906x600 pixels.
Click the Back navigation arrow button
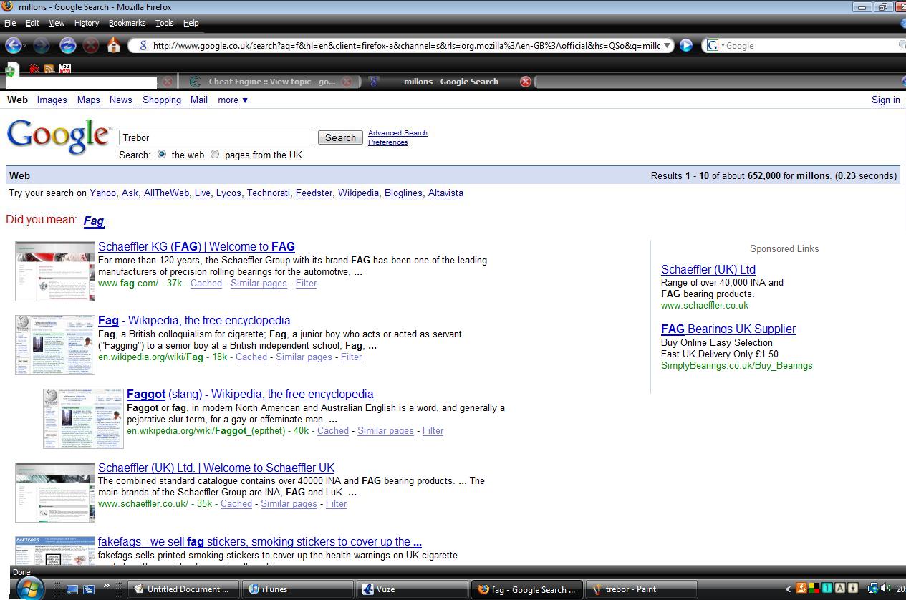pyautogui.click(x=13, y=45)
